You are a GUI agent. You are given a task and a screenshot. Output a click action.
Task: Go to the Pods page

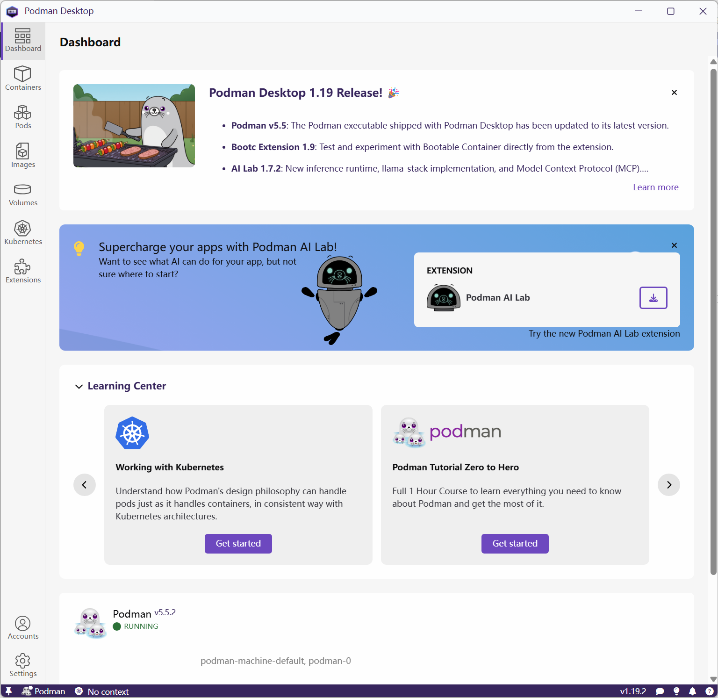[23, 117]
